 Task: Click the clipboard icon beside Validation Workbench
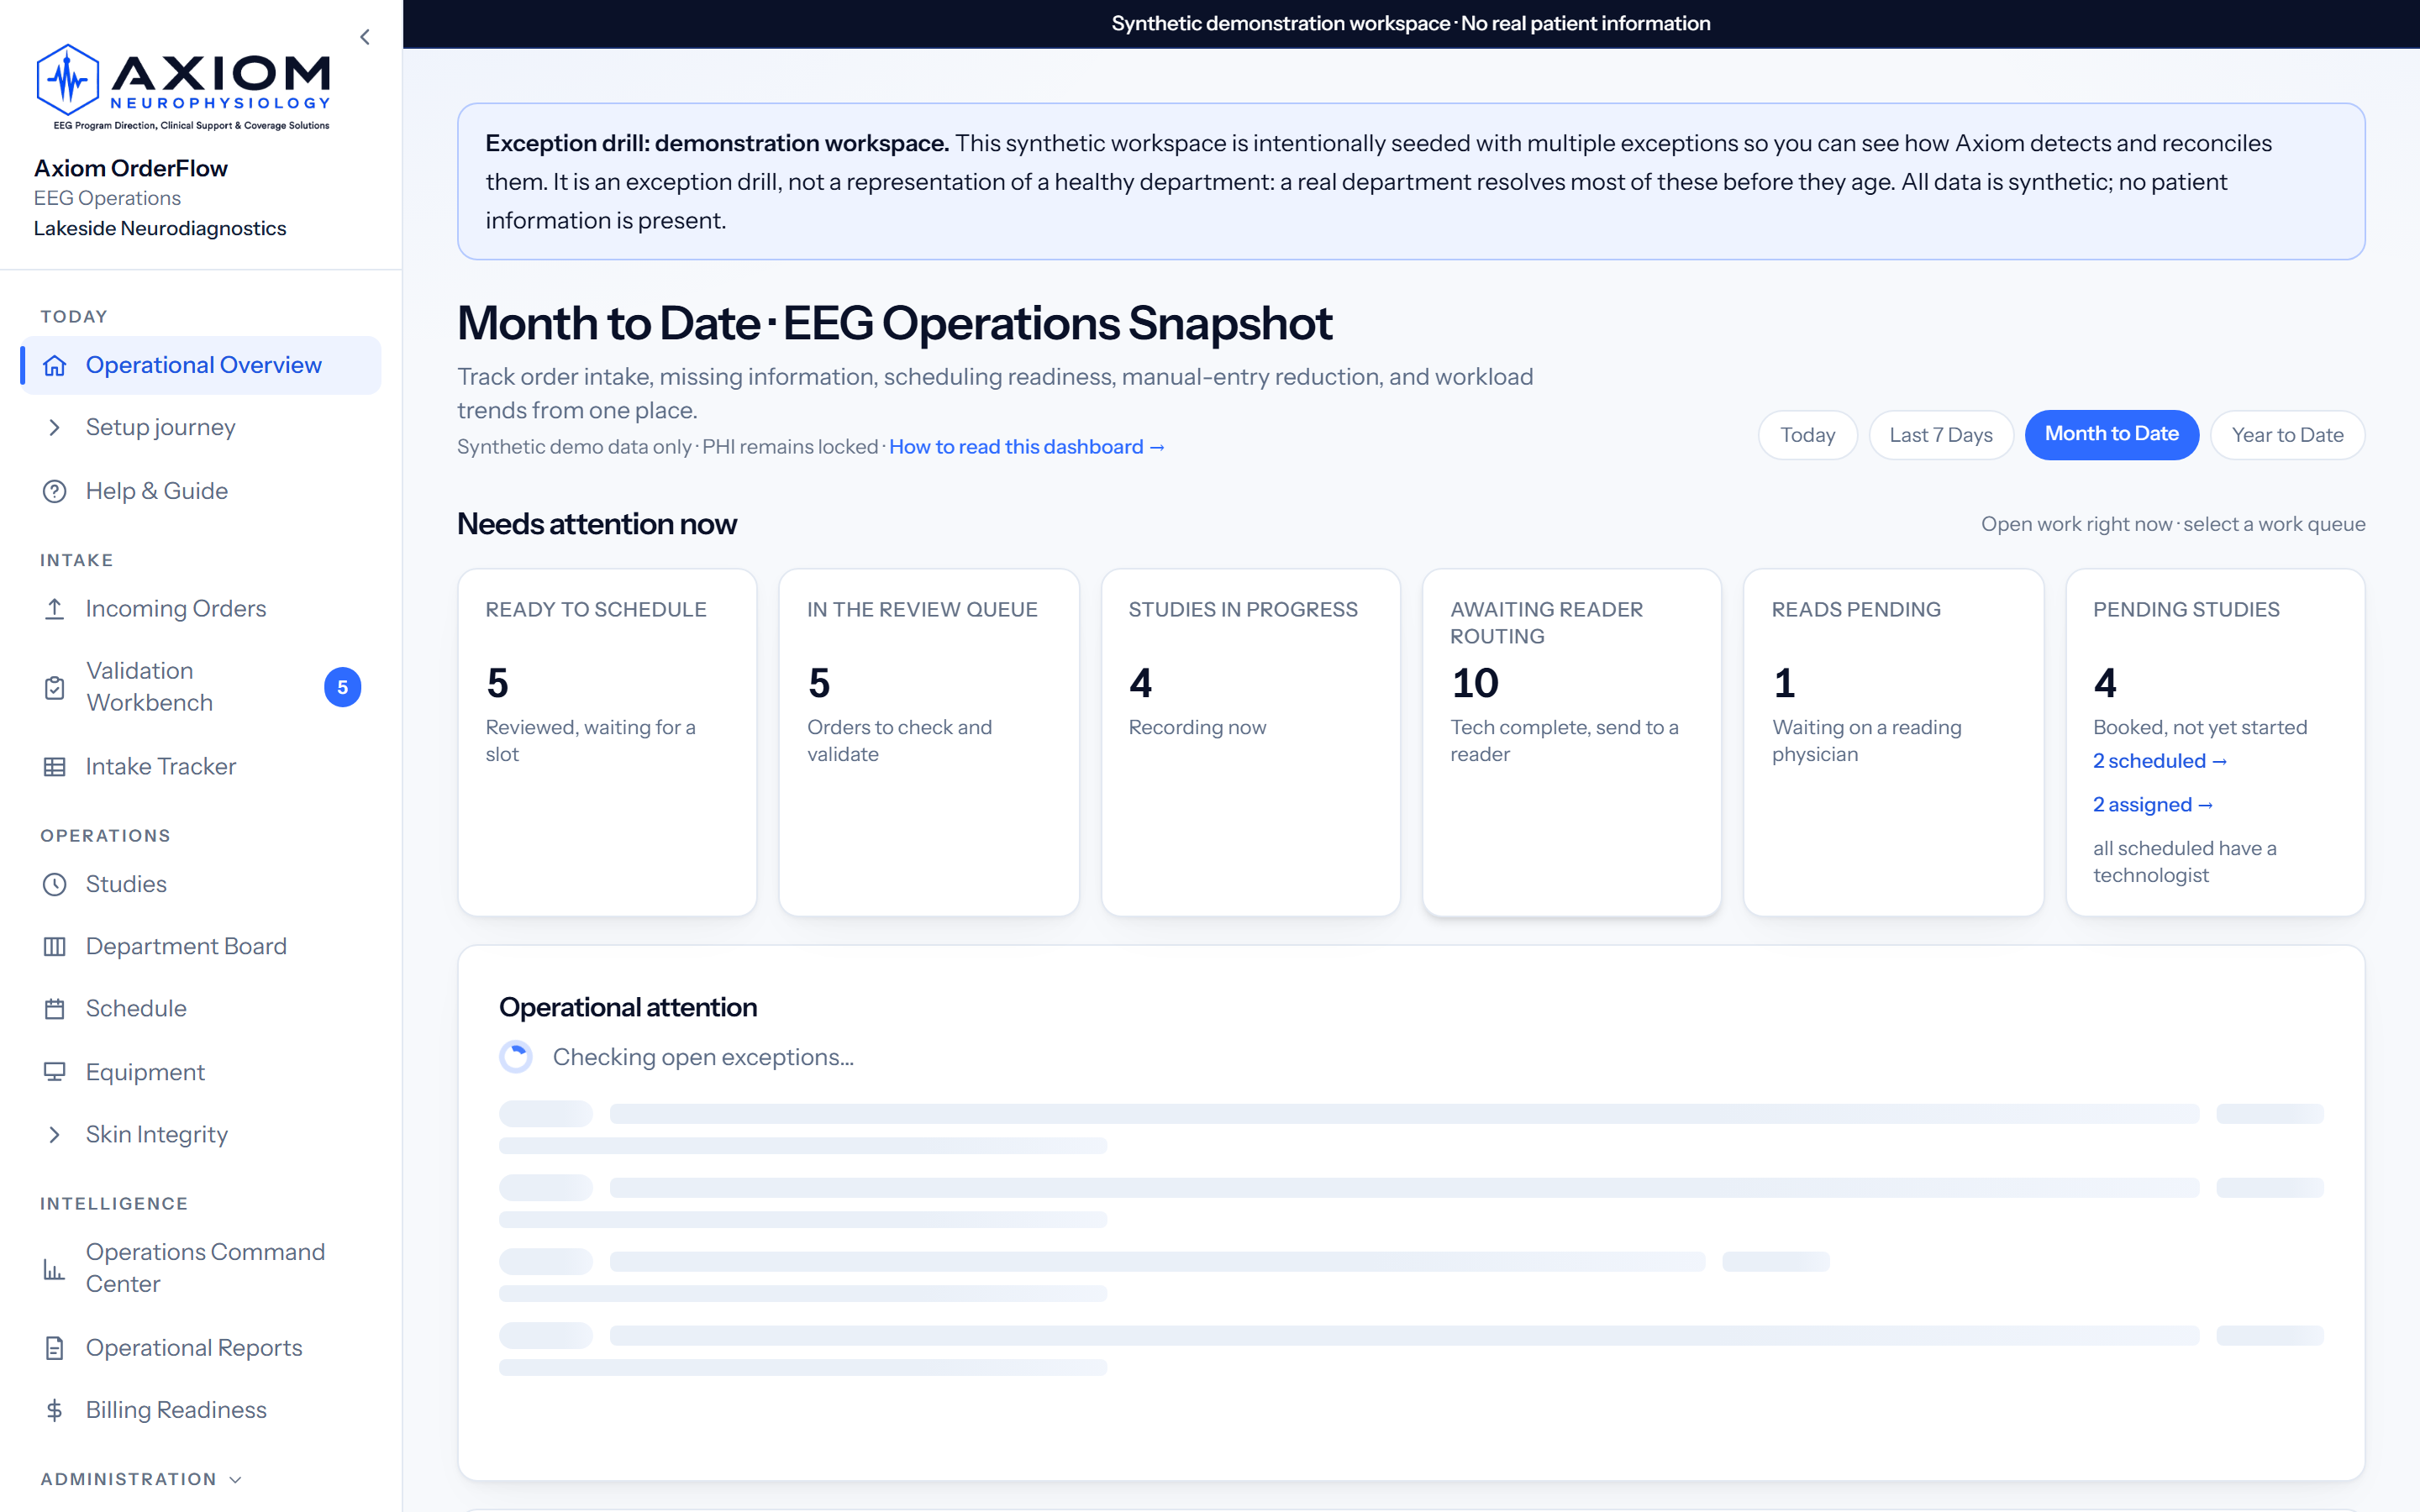55,687
